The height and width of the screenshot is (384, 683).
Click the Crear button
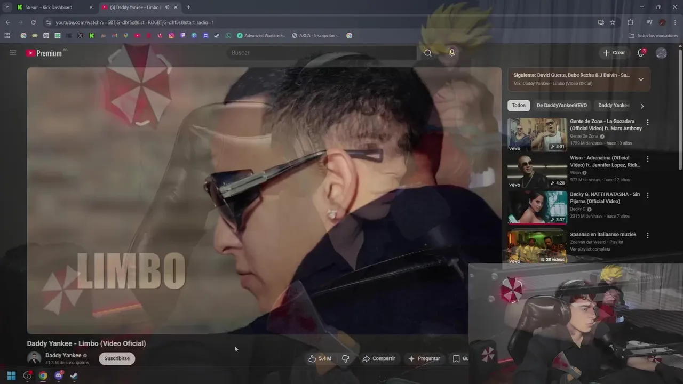coord(614,53)
